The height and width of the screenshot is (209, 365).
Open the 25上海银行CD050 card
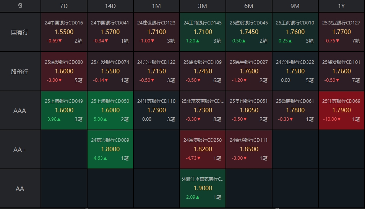coord(110,110)
